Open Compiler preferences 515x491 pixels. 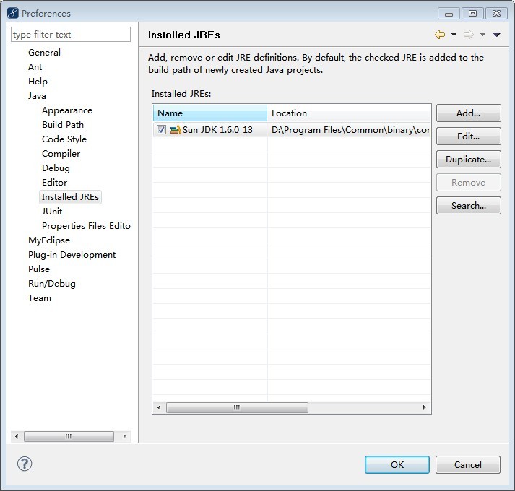pyautogui.click(x=61, y=154)
